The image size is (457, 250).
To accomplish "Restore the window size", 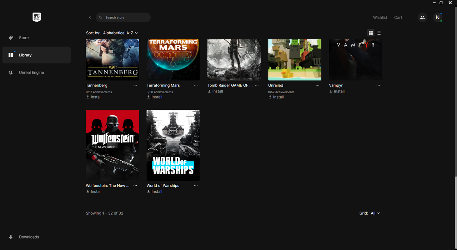I will pyautogui.click(x=441, y=3).
